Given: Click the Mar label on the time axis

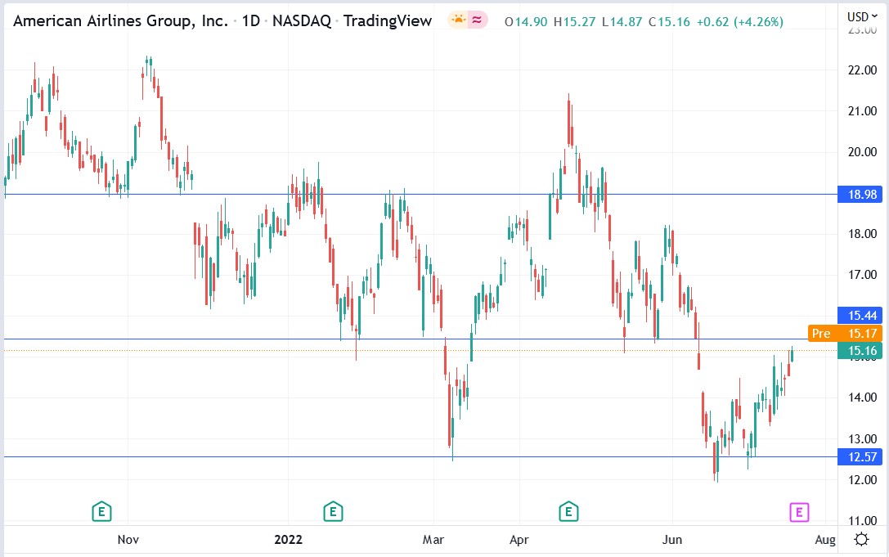Looking at the screenshot, I should [x=433, y=540].
